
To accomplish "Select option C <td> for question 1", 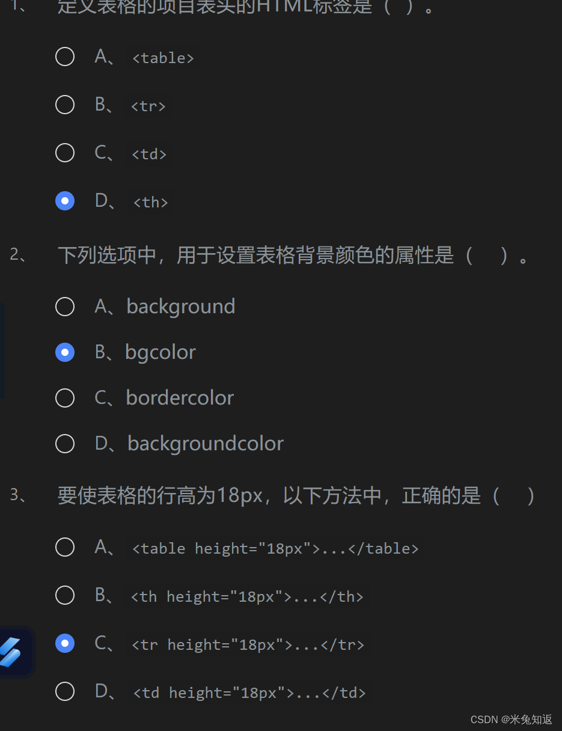I will click(65, 152).
